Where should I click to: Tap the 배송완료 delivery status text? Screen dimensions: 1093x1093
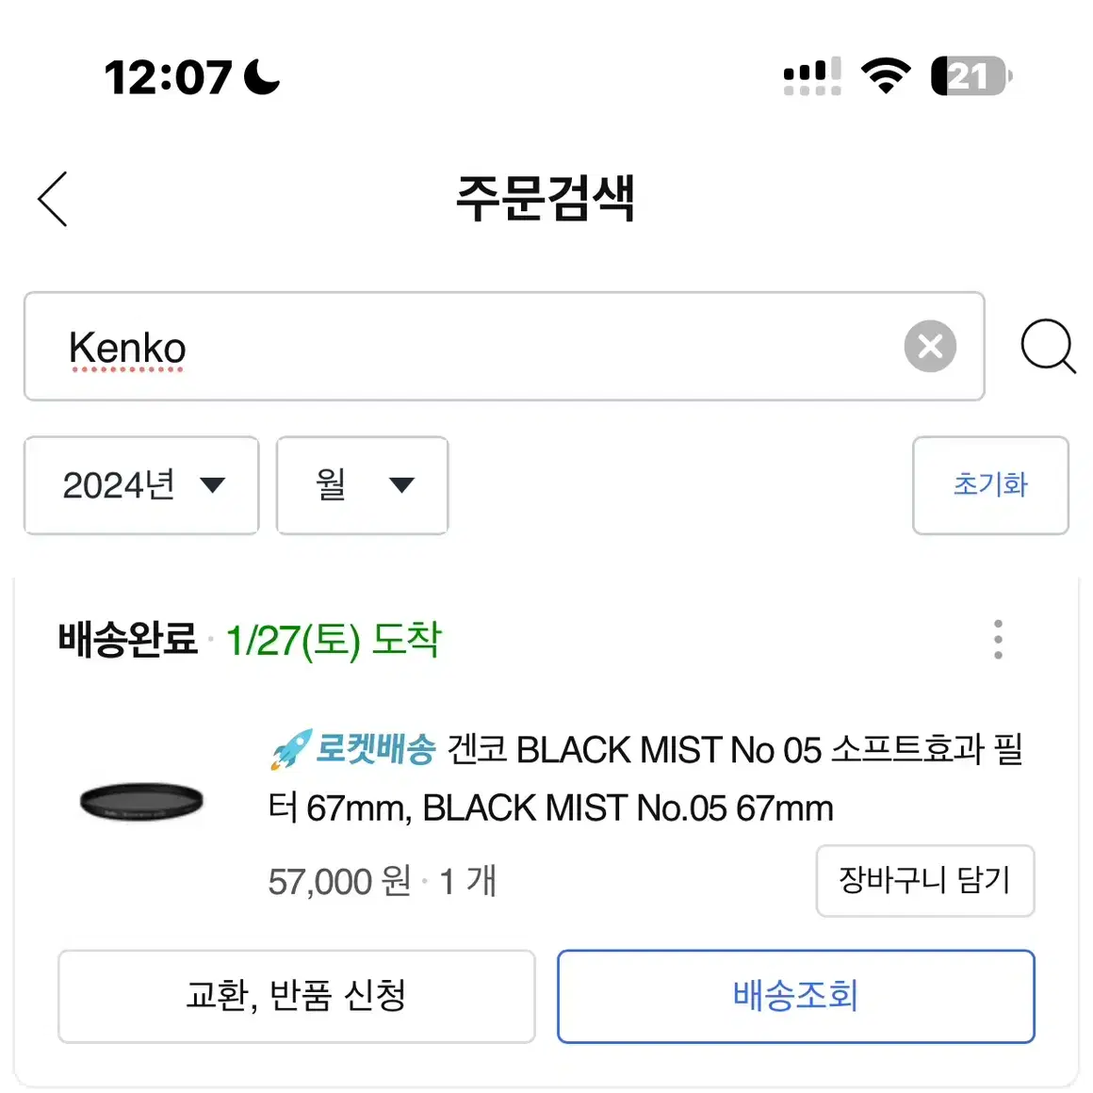point(127,639)
